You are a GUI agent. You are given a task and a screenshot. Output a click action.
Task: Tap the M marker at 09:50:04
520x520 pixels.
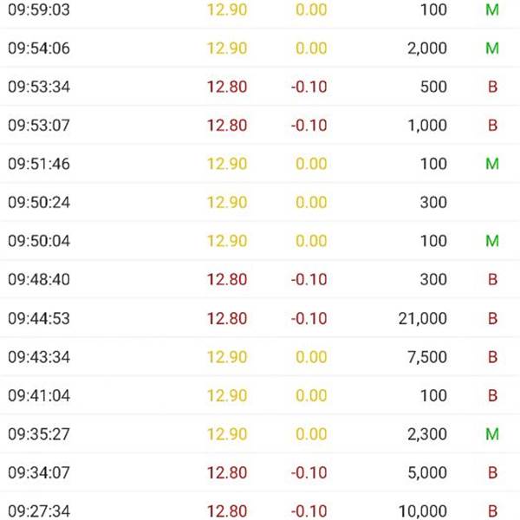(x=492, y=241)
